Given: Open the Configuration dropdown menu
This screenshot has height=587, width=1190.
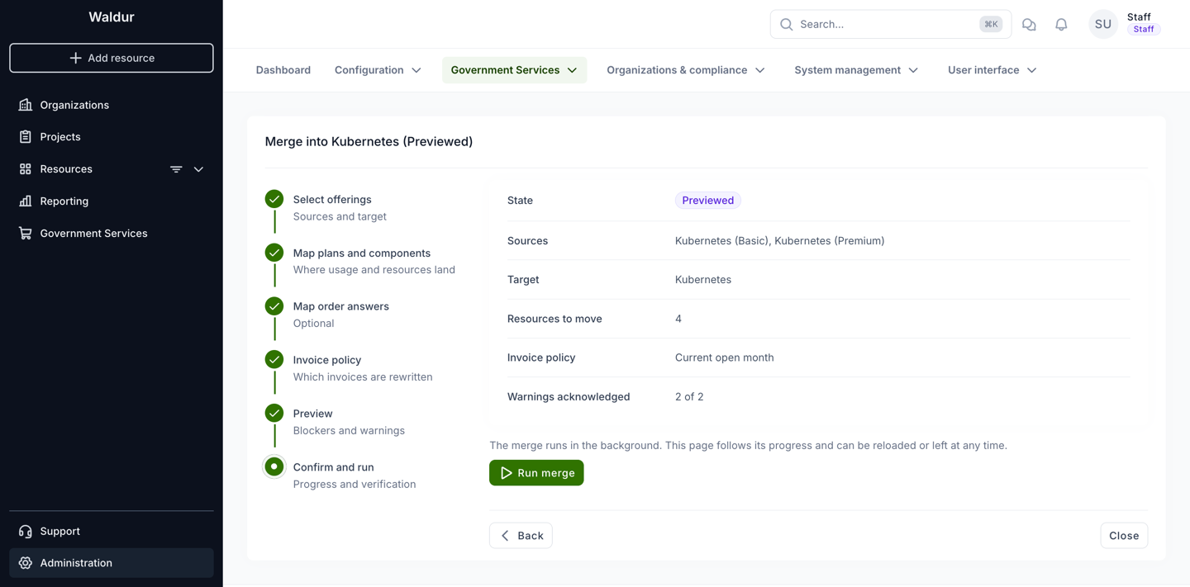Looking at the screenshot, I should pos(378,70).
